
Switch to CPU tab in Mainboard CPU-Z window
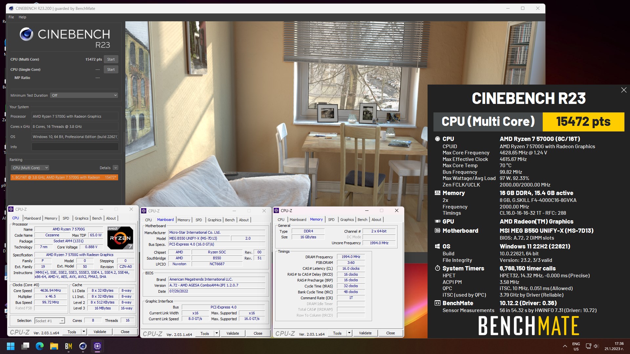(x=148, y=220)
